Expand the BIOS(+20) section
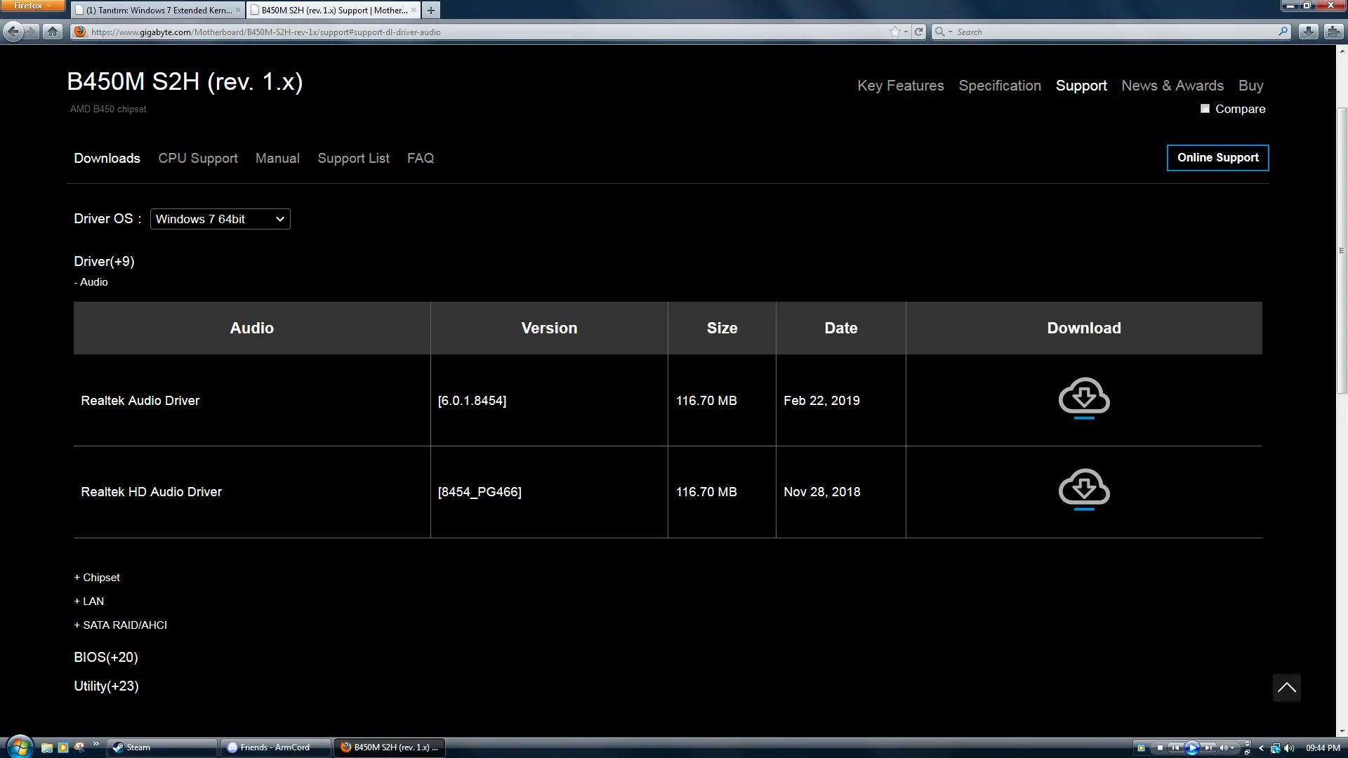1348x758 pixels. tap(106, 658)
